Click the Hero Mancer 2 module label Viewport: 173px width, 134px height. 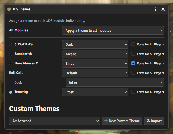(26, 63)
